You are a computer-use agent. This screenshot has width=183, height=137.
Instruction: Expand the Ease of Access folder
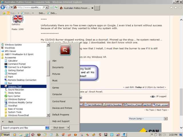(15, 109)
